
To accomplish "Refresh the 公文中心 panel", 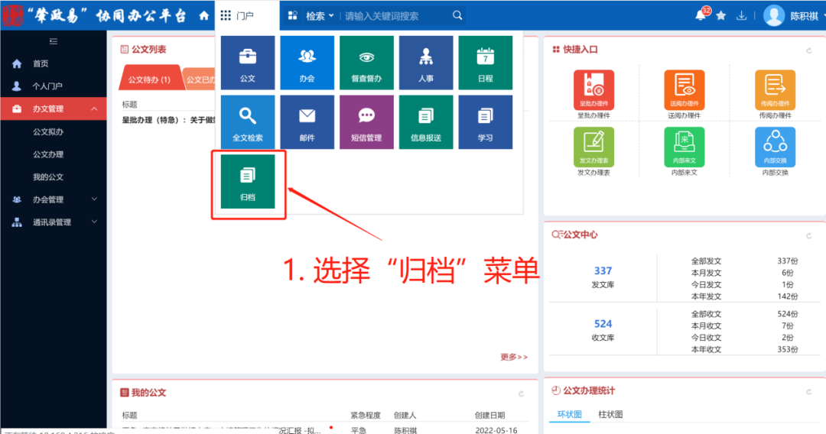I will 809,235.
